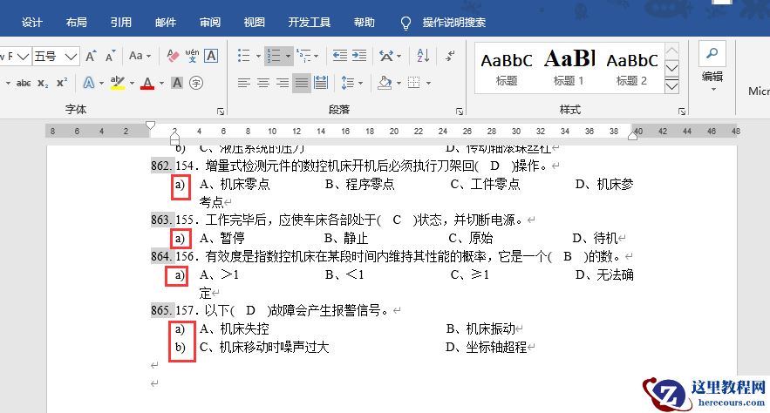Image resolution: width=770 pixels, height=413 pixels.
Task: Open the 帮助 ribbon tab
Action: [x=365, y=22]
